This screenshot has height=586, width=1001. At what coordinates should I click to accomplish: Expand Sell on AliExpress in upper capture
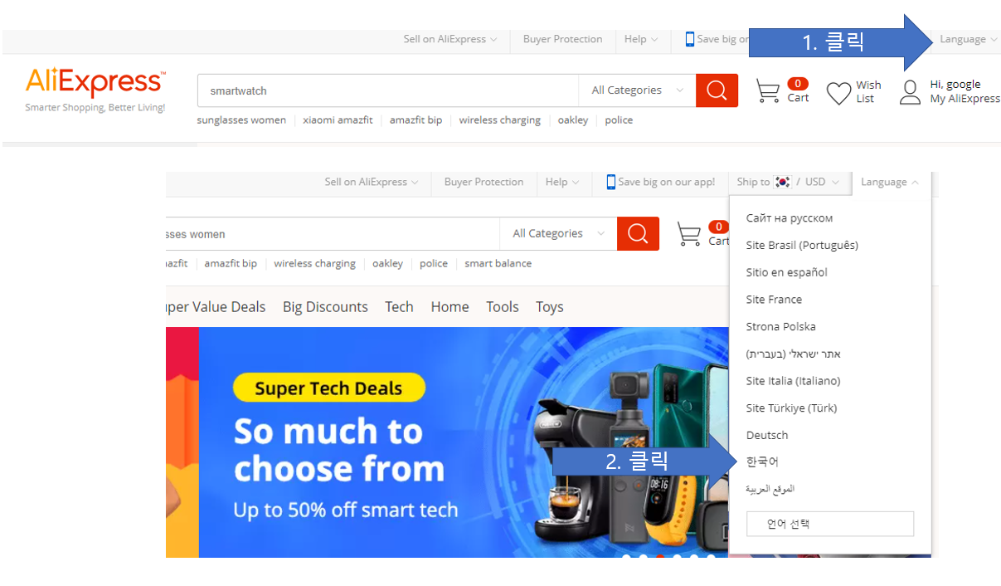(450, 39)
